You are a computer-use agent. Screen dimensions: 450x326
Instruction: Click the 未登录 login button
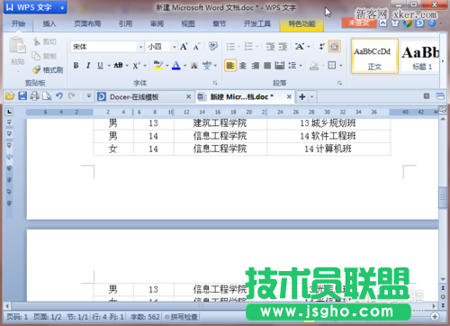(x=359, y=23)
